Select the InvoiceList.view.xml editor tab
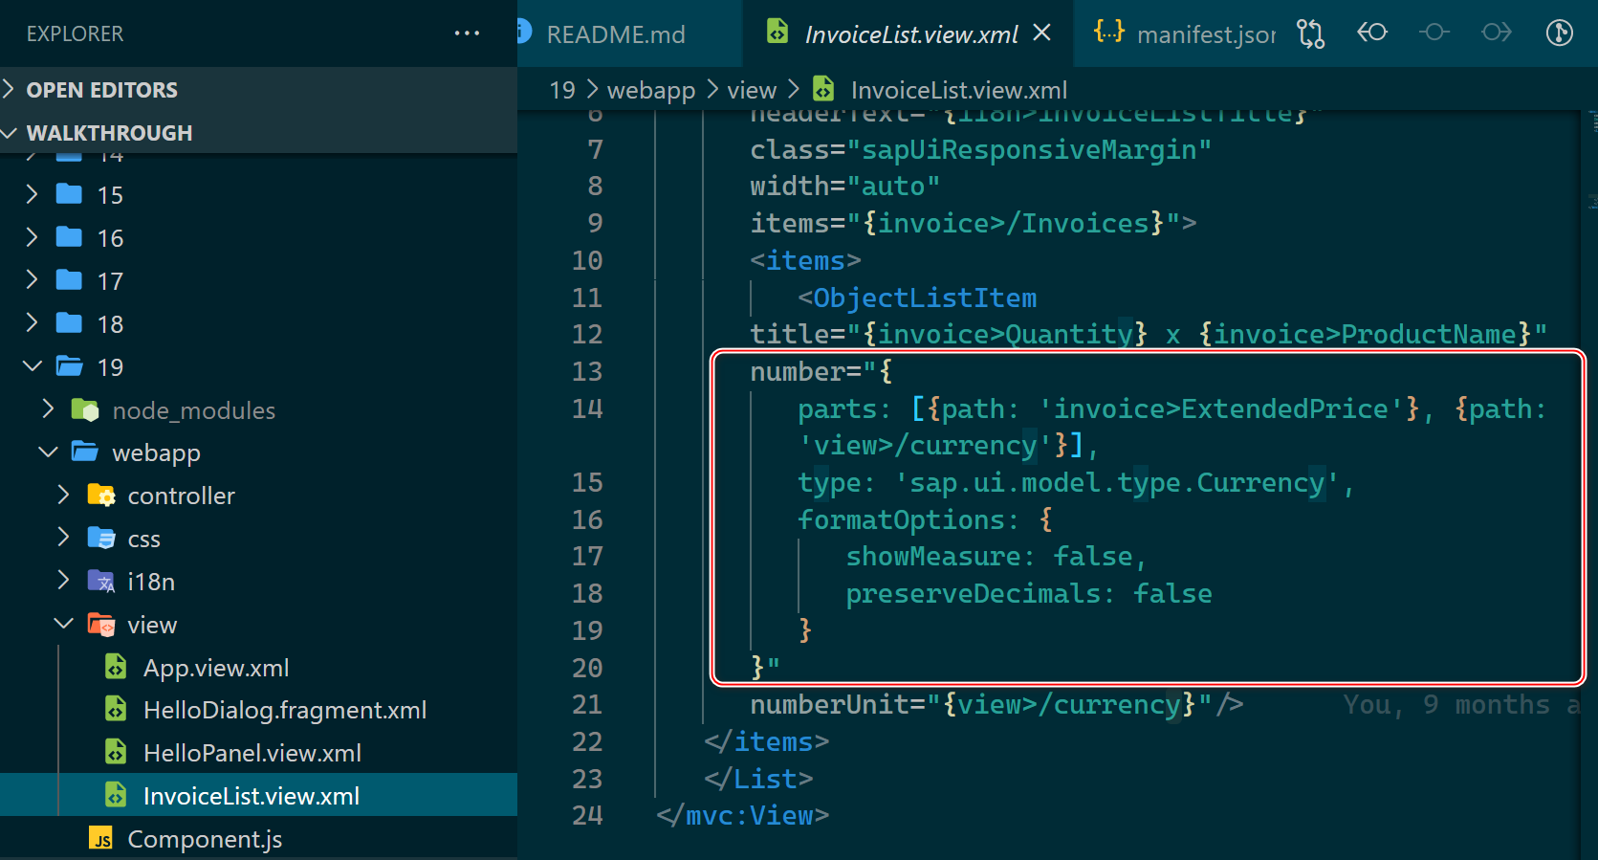This screenshot has height=860, width=1598. point(910,34)
